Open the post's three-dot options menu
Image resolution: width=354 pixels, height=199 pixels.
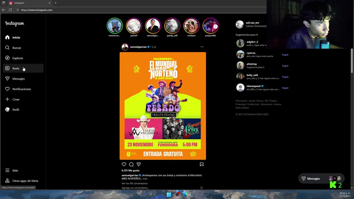[202, 47]
